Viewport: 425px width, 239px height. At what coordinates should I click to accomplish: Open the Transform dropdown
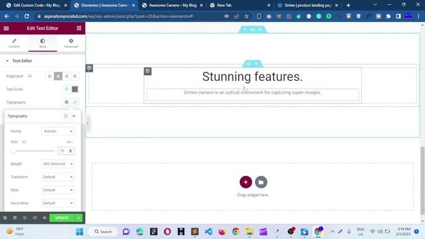[58, 177]
